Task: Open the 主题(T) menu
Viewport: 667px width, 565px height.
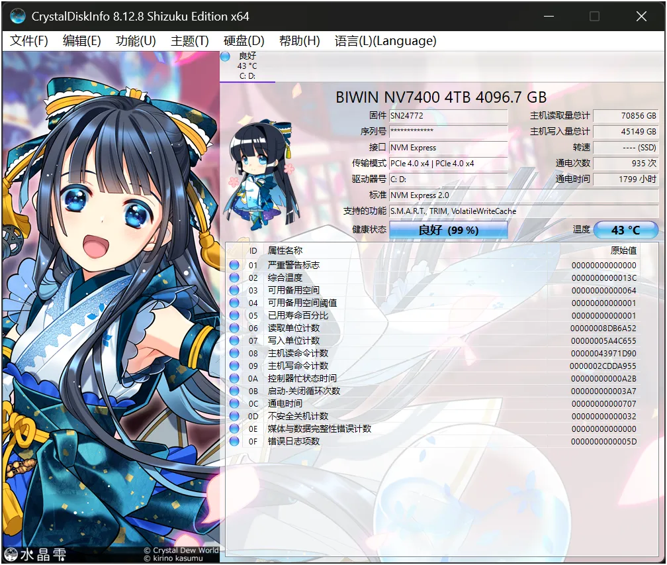Action: coord(190,41)
